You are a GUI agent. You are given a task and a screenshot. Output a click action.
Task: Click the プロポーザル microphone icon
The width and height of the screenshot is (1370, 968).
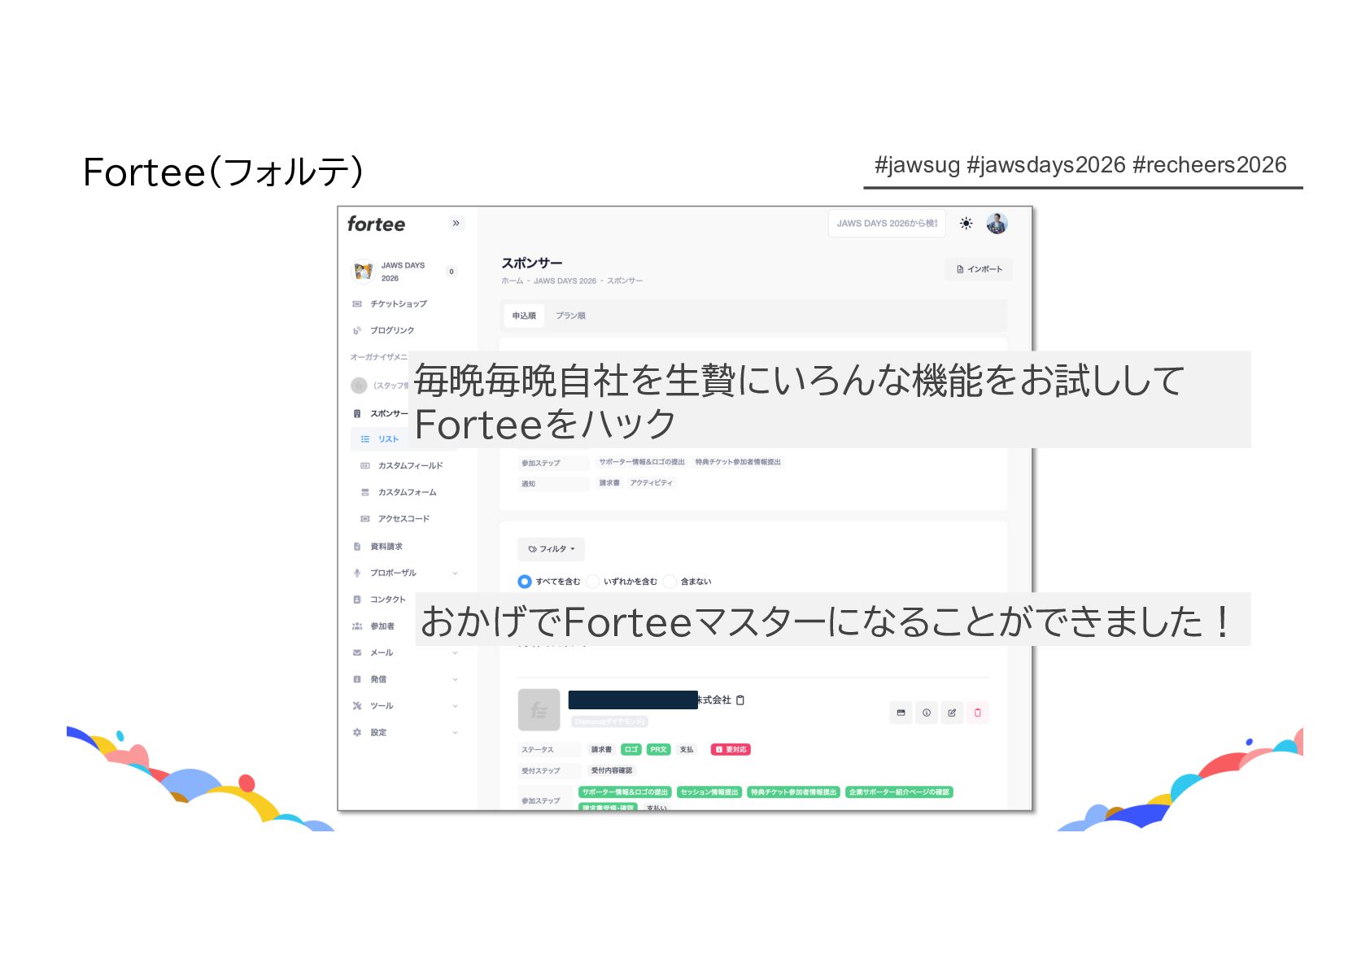tap(357, 573)
